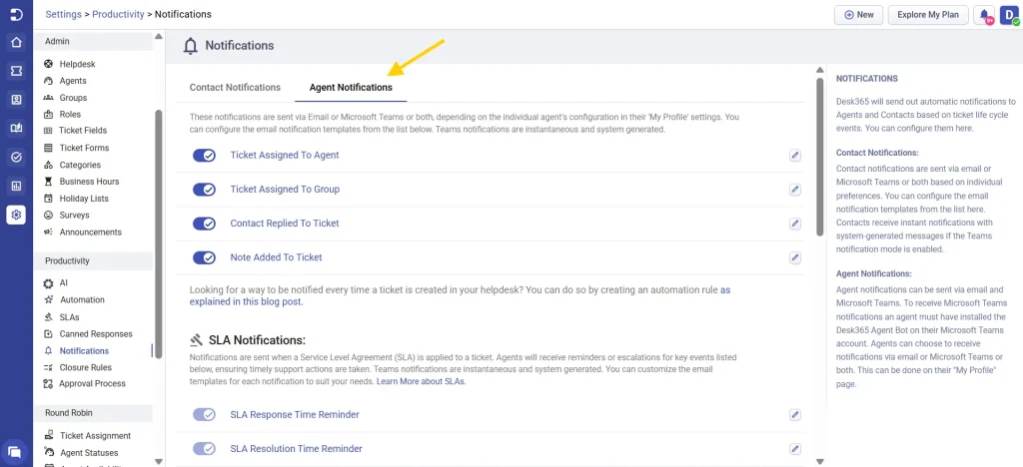
Task: Open the Reports chart icon in left rail
Action: pos(16,186)
